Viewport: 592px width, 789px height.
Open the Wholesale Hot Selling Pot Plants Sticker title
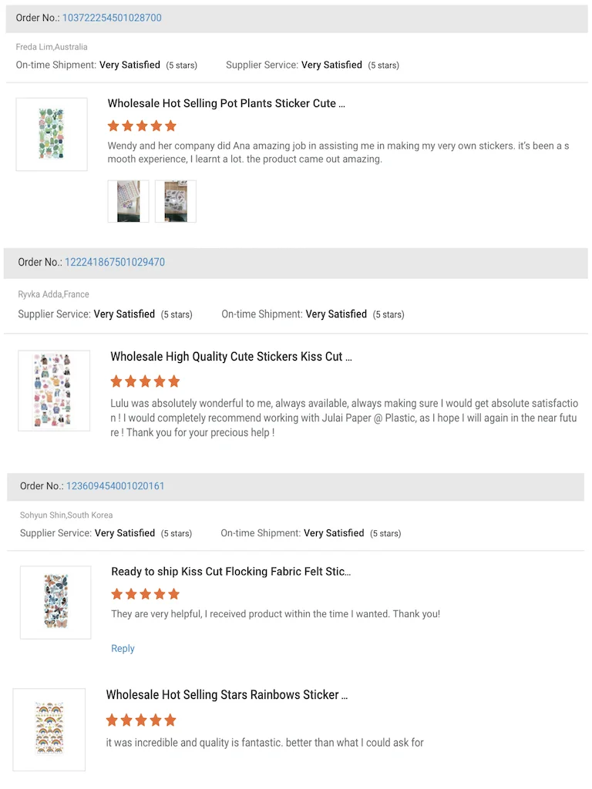[x=227, y=103]
